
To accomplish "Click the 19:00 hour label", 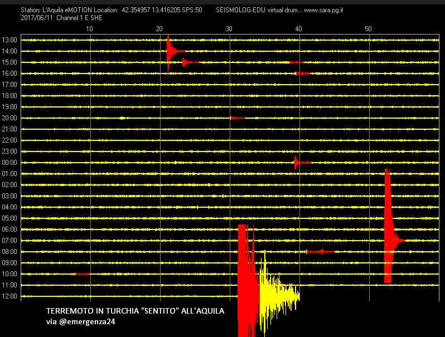I will (x=9, y=107).
